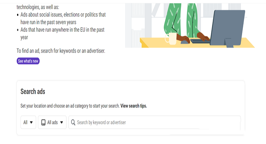Click the bullet about social issues and elections ads
The height and width of the screenshot is (144, 266).
62,19
